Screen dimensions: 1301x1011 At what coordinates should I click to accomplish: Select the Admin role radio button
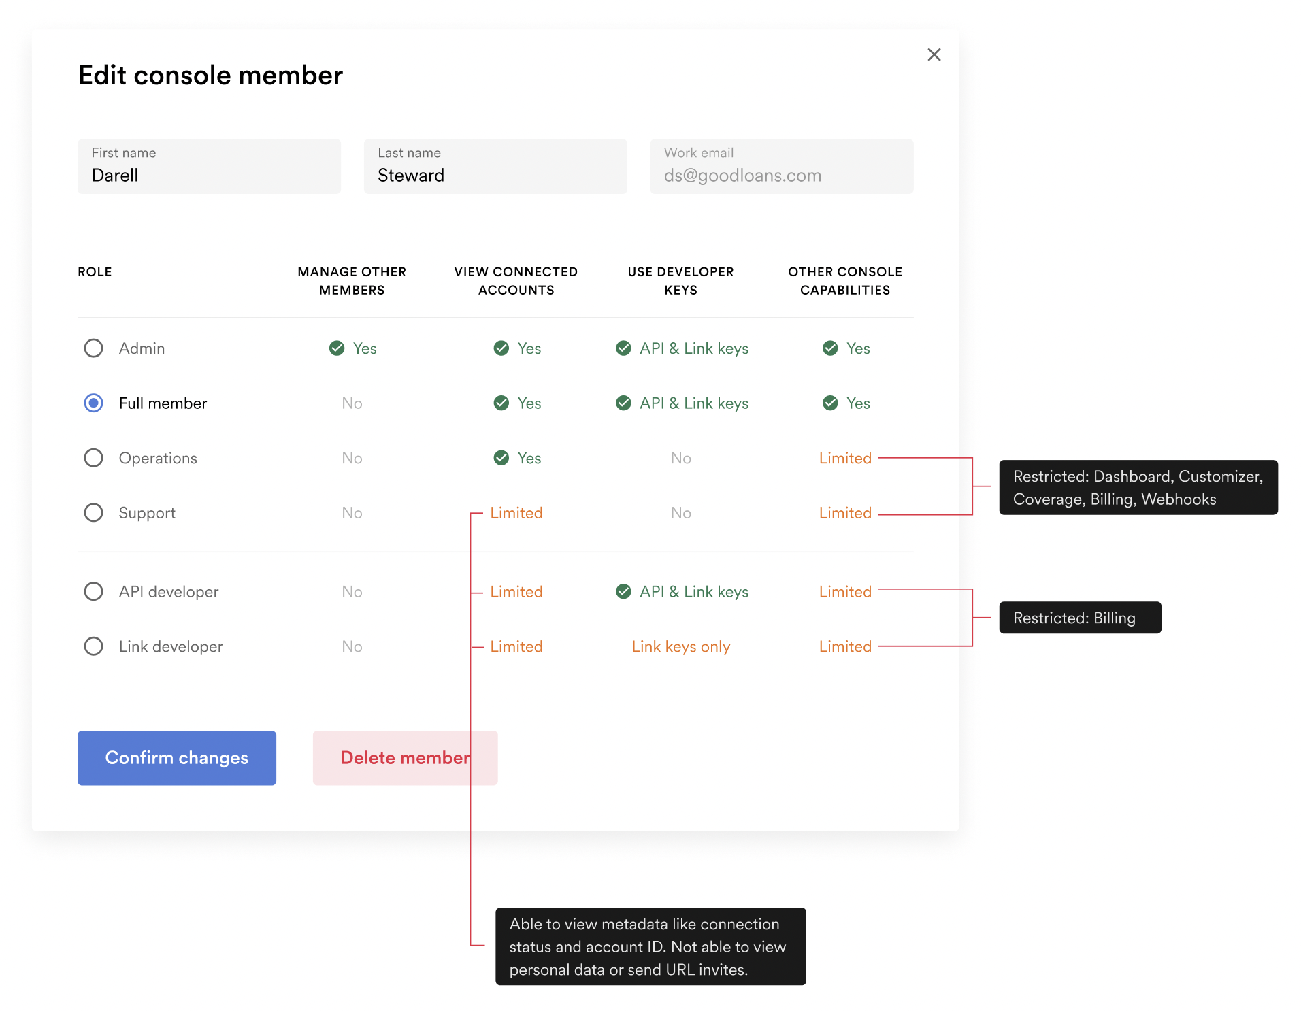pos(93,348)
